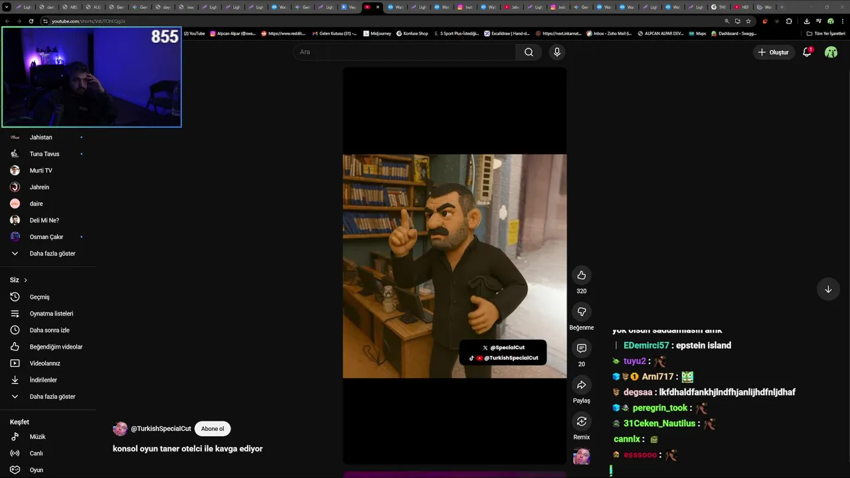Switch to the THI browser tab

719,7
